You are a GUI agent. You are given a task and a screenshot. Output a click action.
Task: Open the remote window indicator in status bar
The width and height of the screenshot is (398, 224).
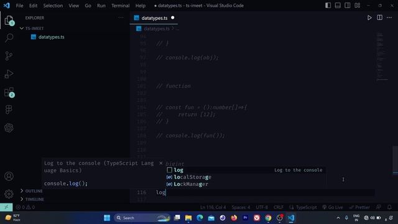[x=6, y=207]
